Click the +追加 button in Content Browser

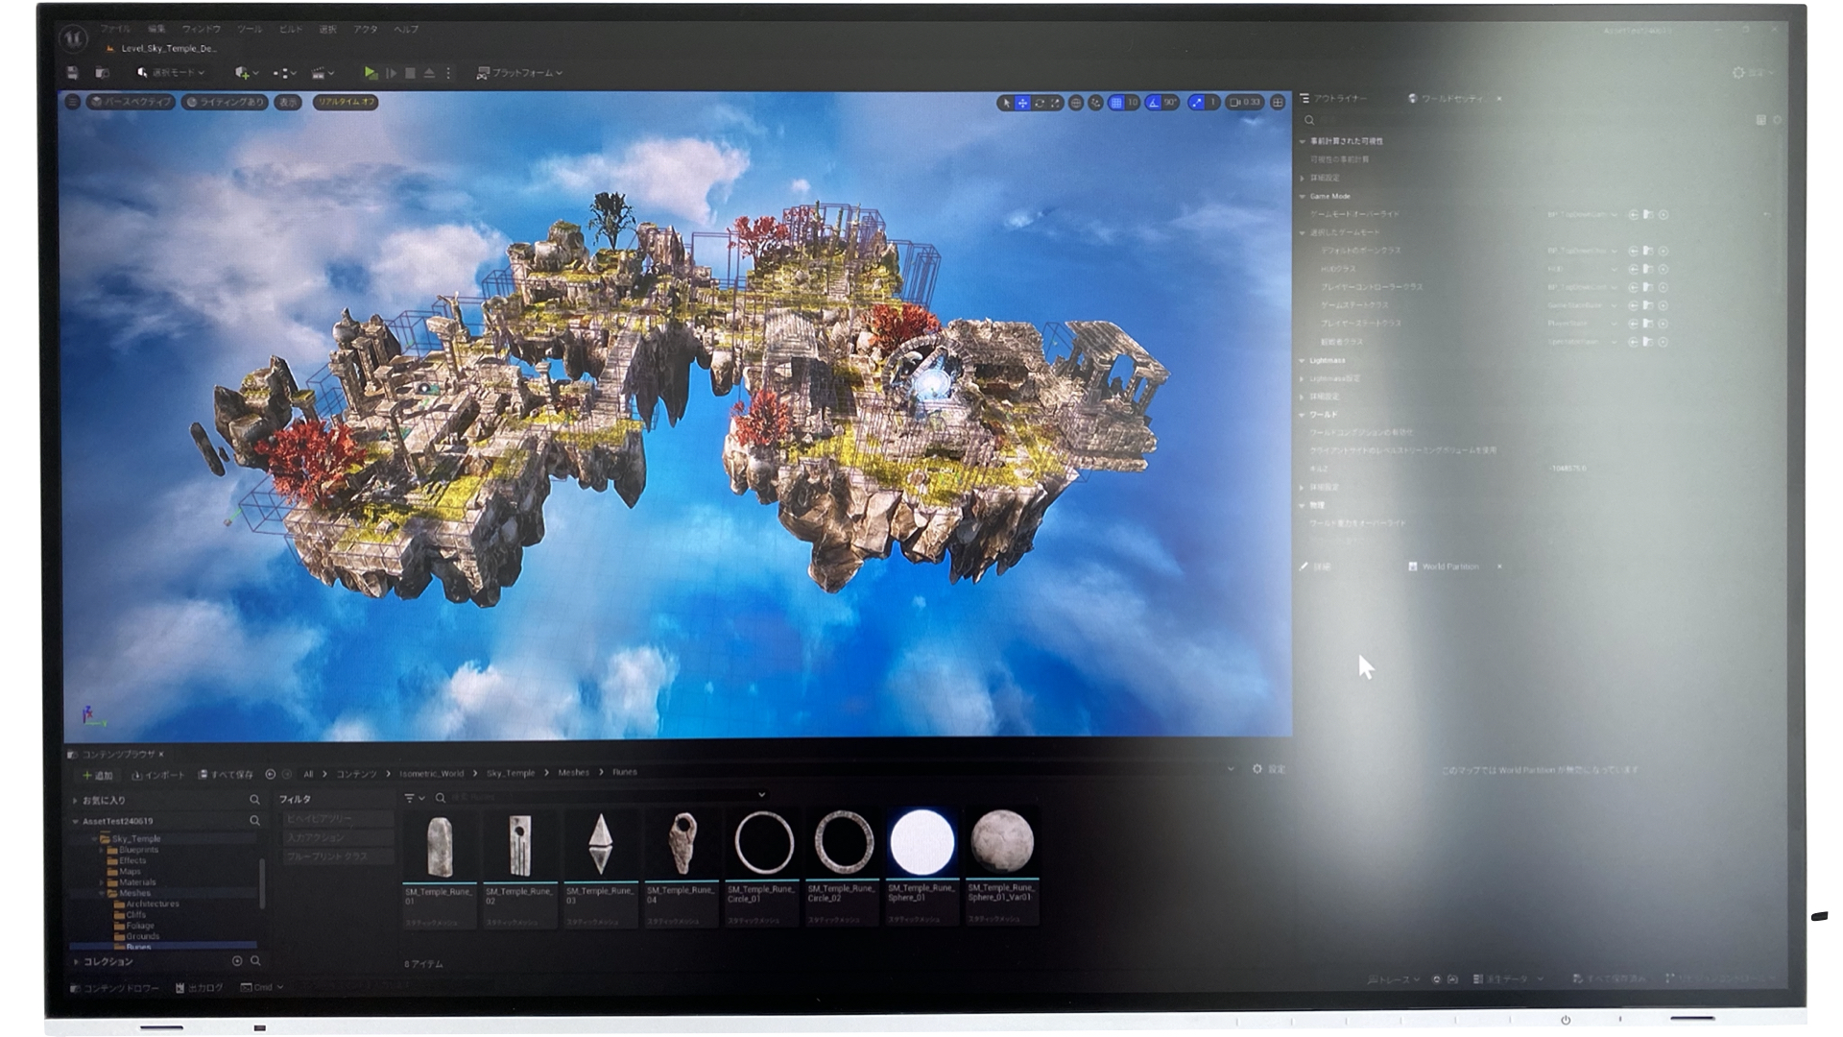tap(98, 772)
